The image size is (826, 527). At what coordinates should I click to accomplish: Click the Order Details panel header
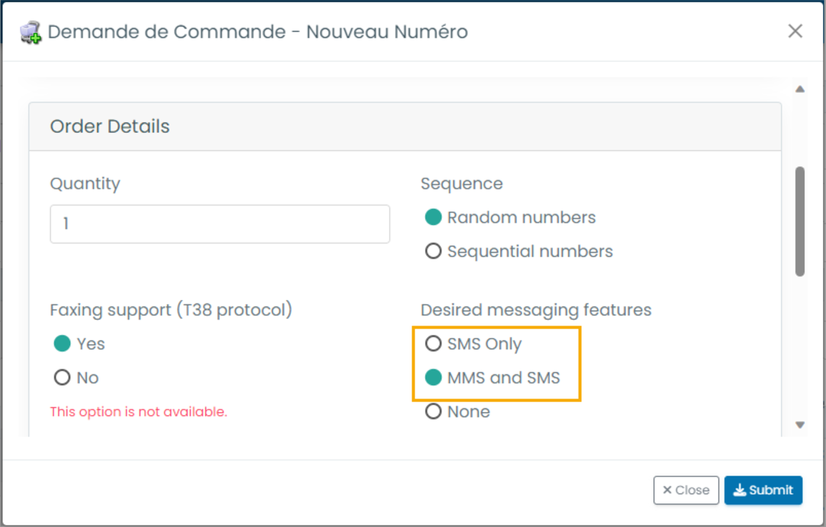(x=404, y=126)
